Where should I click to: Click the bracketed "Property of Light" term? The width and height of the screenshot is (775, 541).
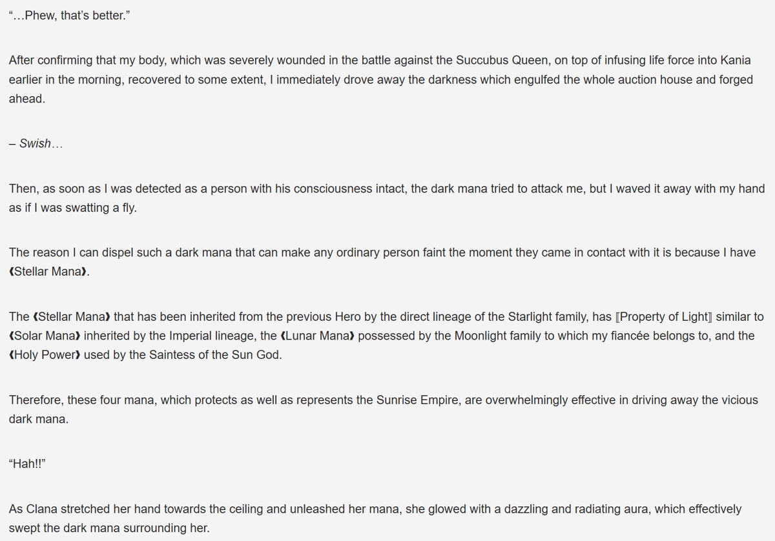pos(665,317)
